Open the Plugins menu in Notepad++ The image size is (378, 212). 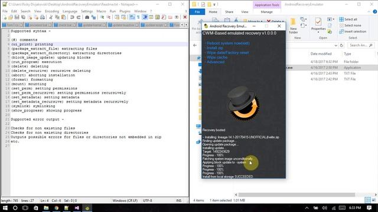point(125,11)
